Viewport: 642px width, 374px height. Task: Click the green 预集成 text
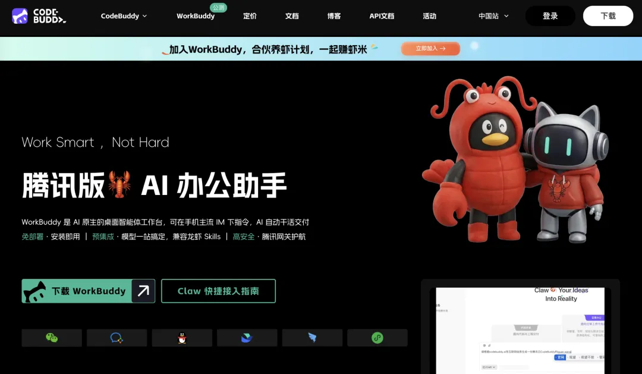[103, 237]
